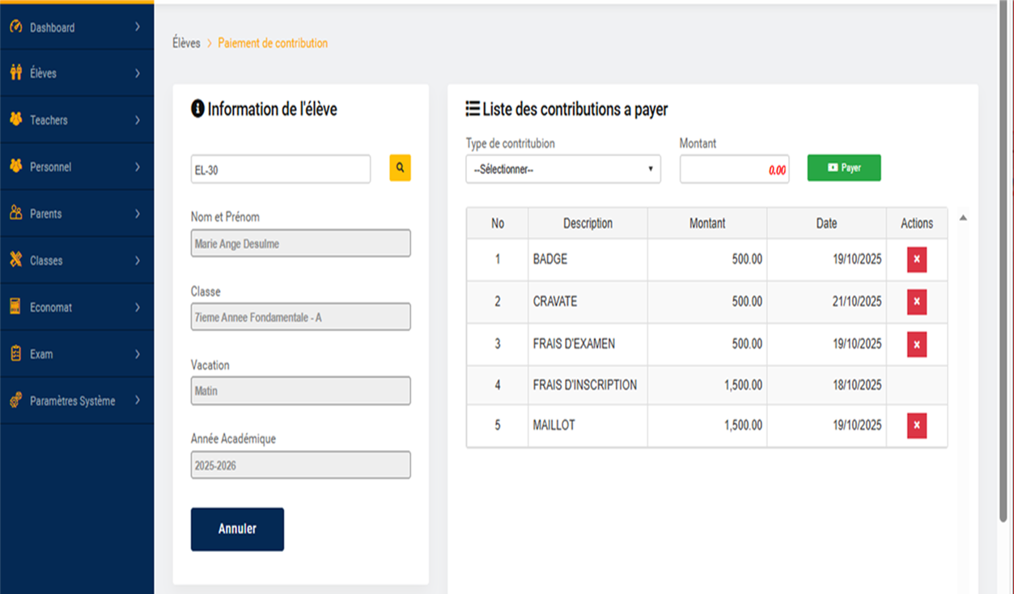The width and height of the screenshot is (1014, 594).
Task: Open the Type de contribution dropdown
Action: pos(562,170)
